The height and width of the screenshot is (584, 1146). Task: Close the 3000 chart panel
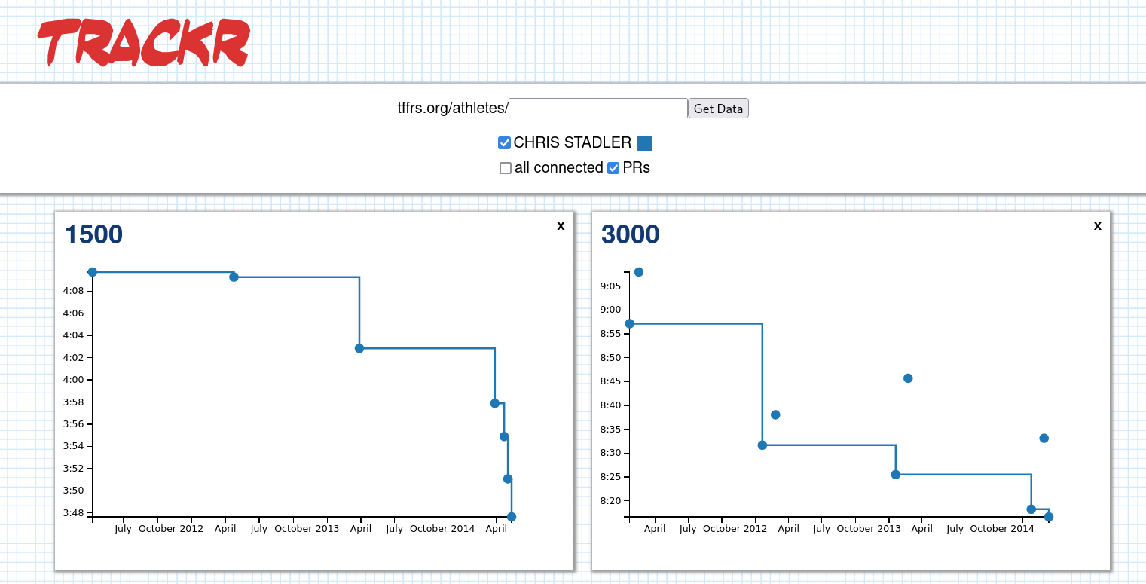click(x=1097, y=225)
